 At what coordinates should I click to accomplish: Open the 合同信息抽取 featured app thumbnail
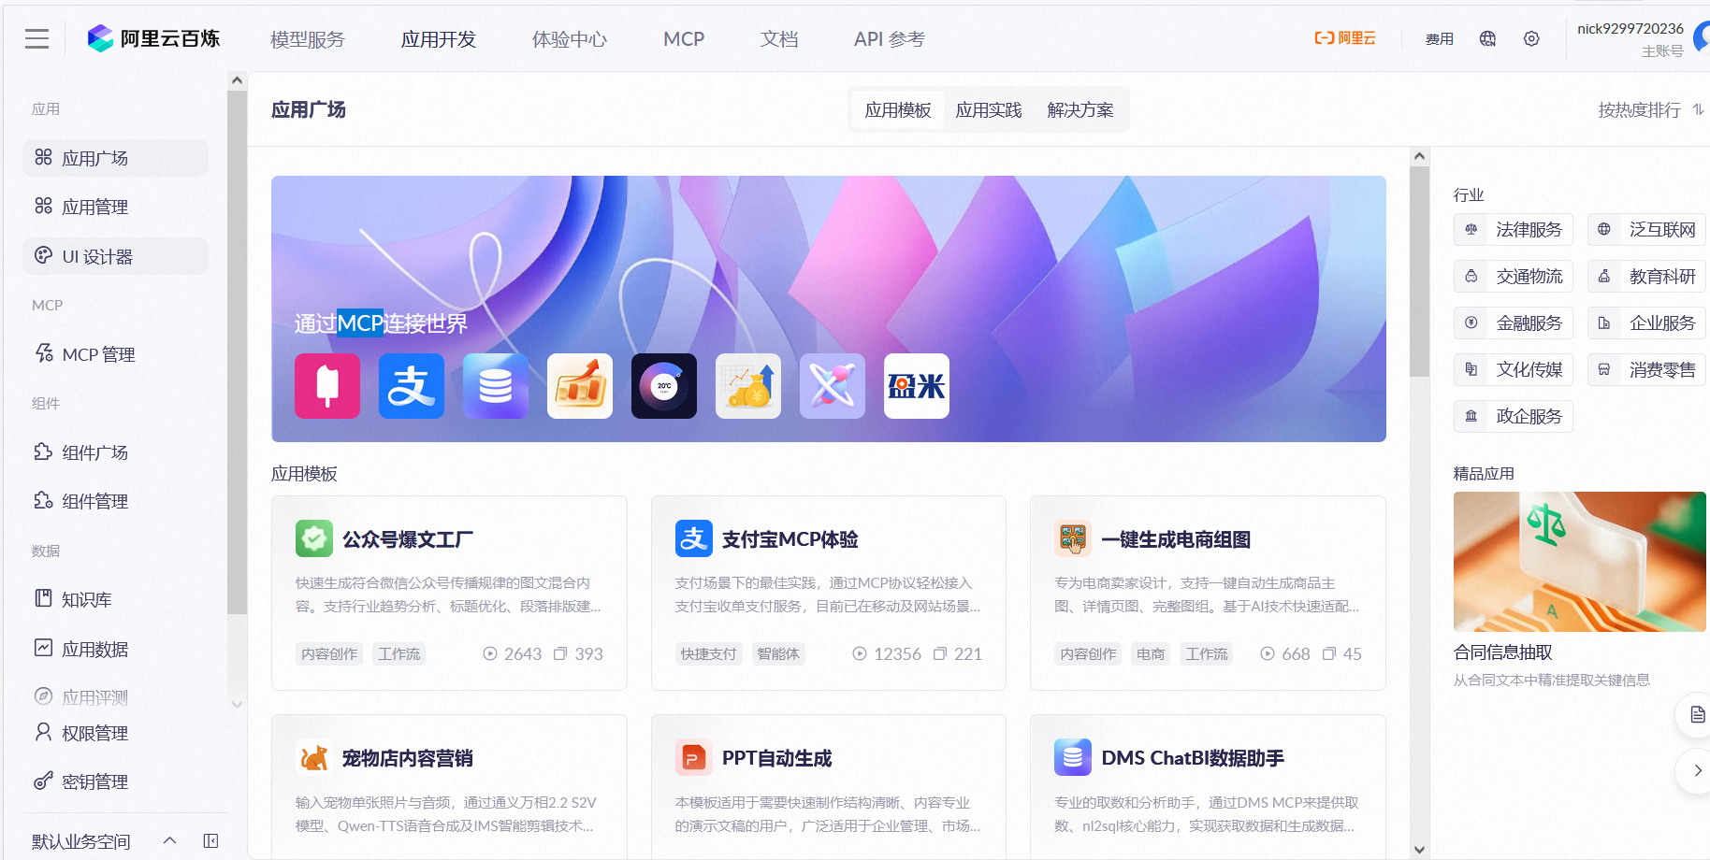point(1580,562)
